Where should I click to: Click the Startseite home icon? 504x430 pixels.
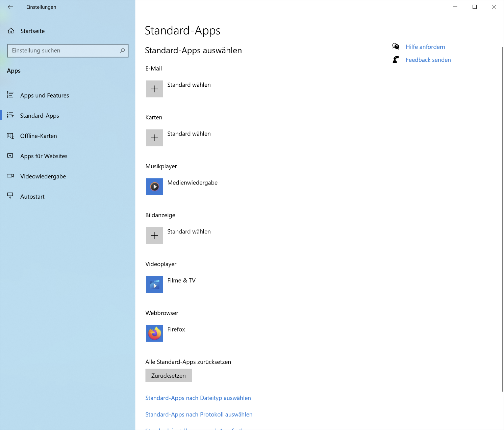point(11,31)
